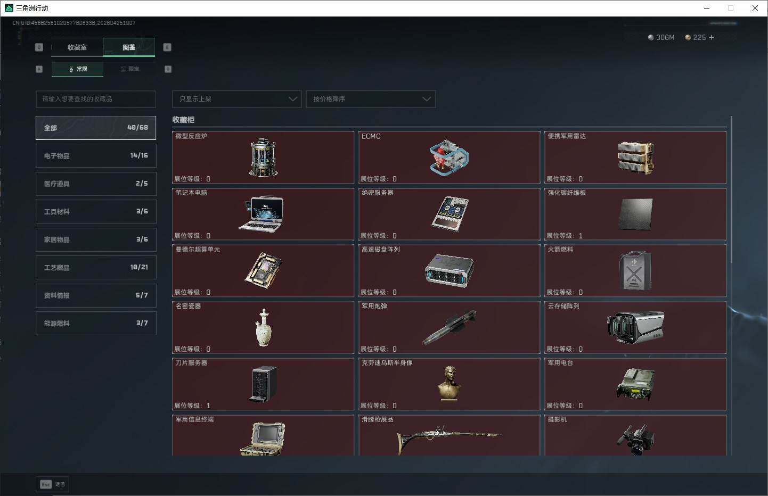The height and width of the screenshot is (496, 768).
Task: Select the 限定 sub-tab
Action: point(129,69)
